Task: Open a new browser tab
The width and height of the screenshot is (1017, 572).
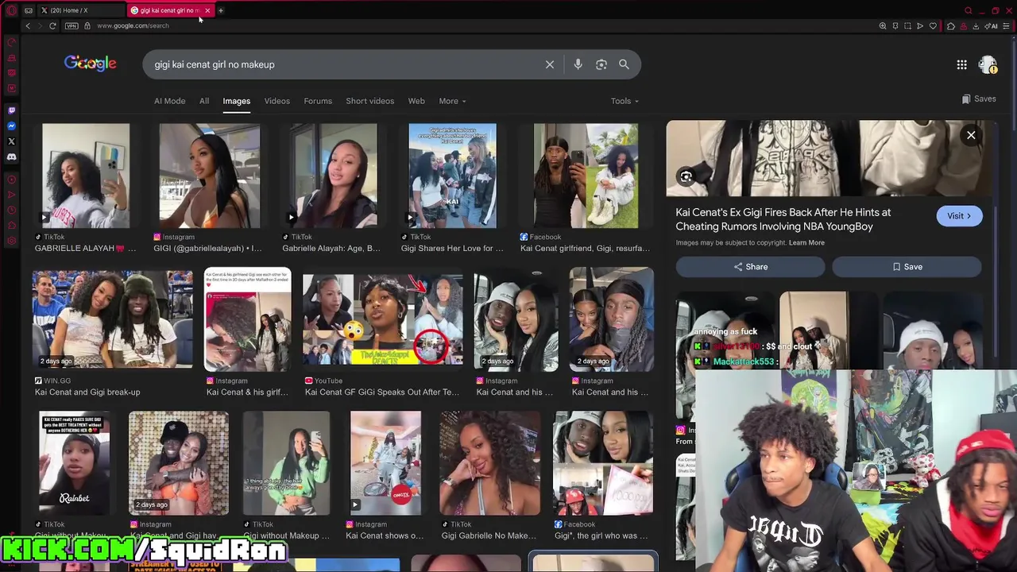Action: coord(221,10)
